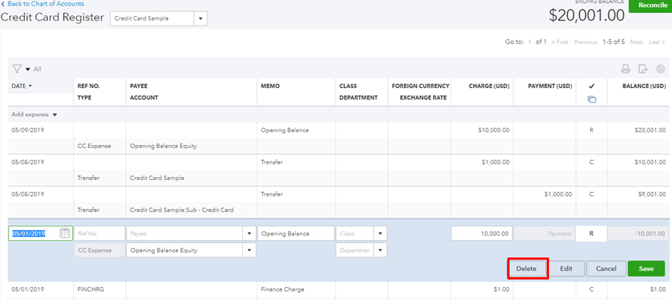Viewport: 672px width, 300px height.
Task: Open the filter funnel icon
Action: pyautogui.click(x=17, y=68)
